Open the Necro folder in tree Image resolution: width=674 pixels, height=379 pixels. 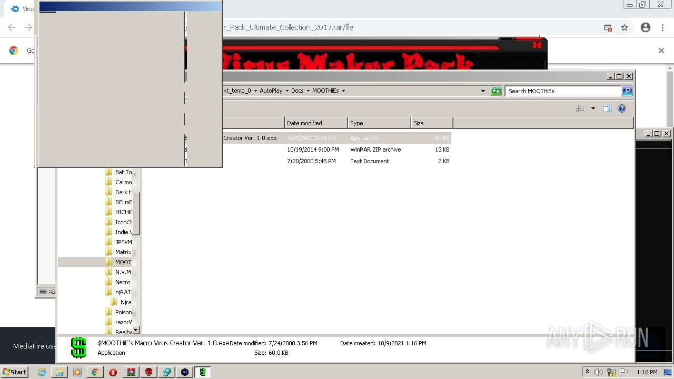tap(118, 282)
